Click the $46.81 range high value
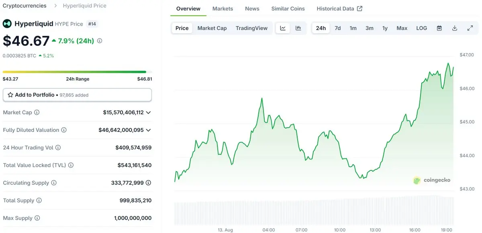Screen dimensions: 482x233 [145, 79]
